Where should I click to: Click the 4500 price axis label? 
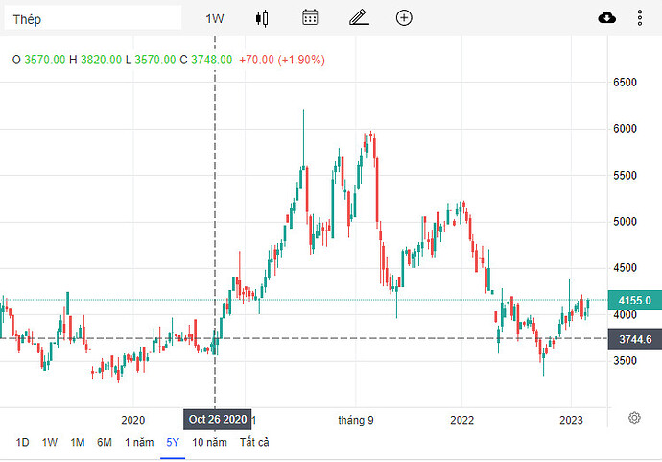625,268
